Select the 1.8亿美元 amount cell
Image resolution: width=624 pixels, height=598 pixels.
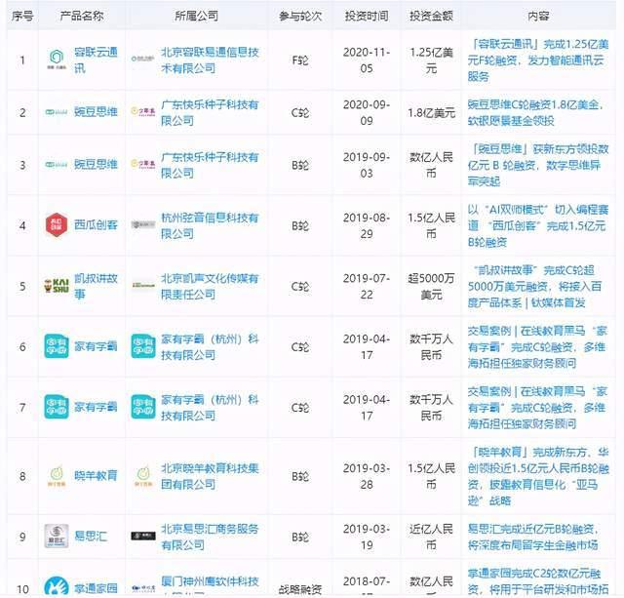point(431,112)
